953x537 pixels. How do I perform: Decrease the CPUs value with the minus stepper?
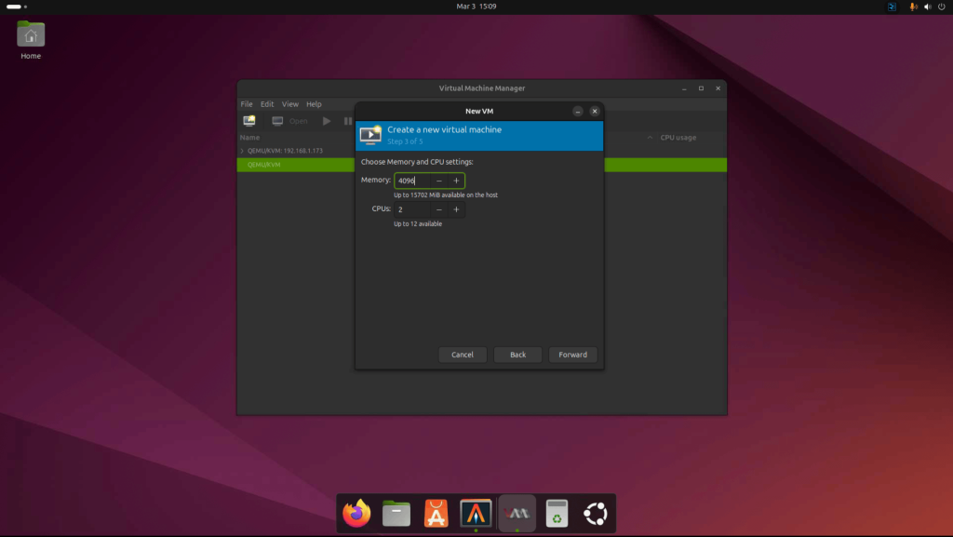click(x=437, y=209)
